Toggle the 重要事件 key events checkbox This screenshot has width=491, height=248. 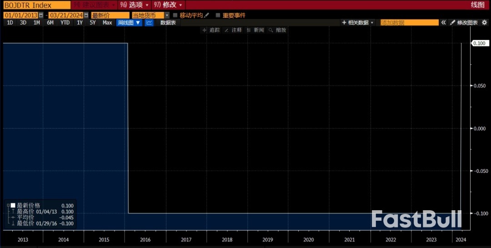click(218, 15)
